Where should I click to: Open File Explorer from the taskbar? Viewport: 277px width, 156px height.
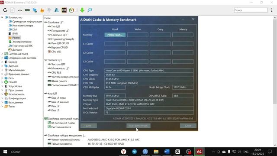click(x=156, y=152)
